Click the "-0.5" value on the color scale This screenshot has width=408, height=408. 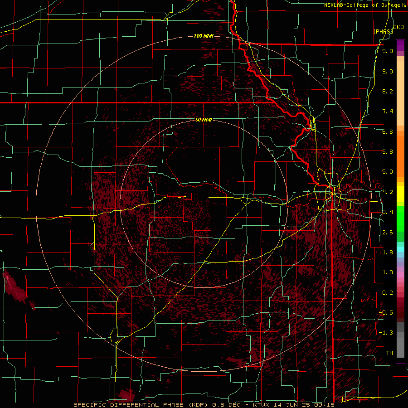[x=386, y=313]
